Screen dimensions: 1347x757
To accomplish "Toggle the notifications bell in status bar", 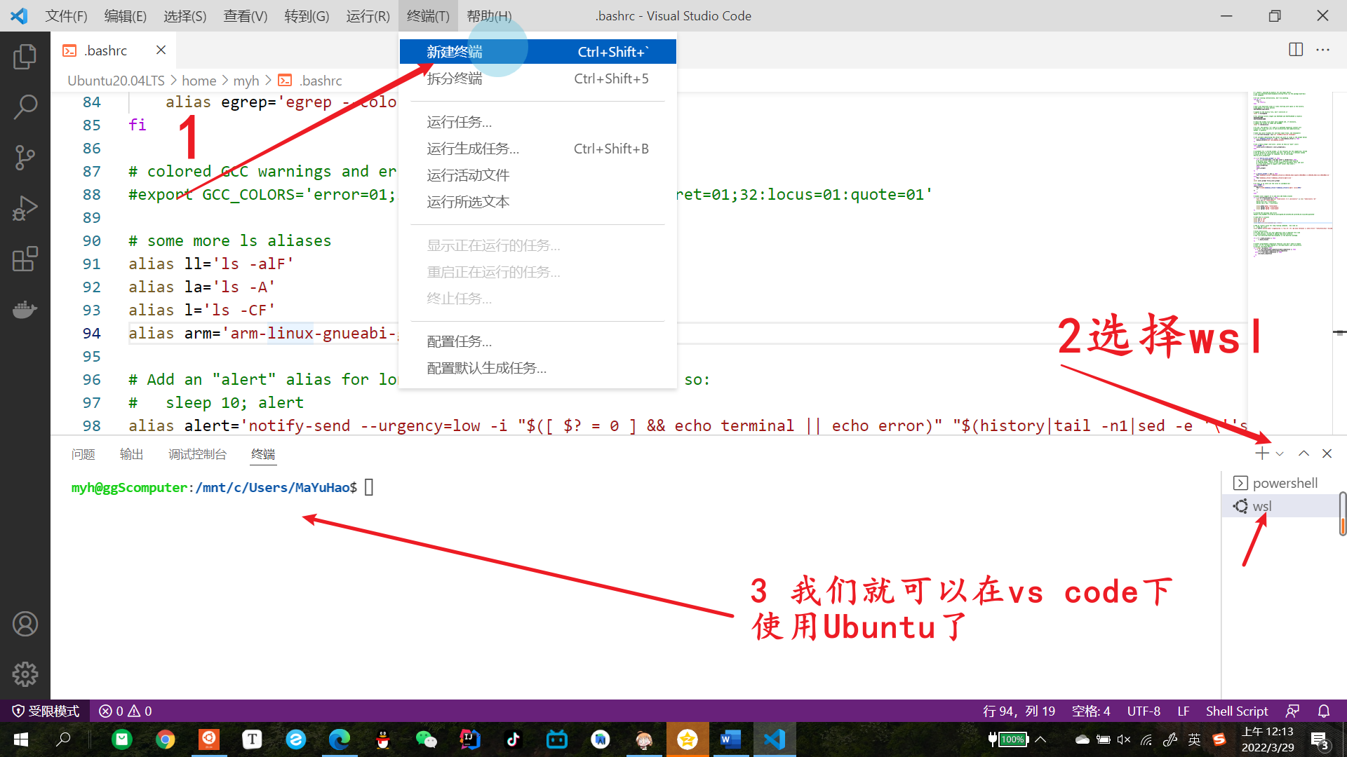I will pyautogui.click(x=1325, y=711).
